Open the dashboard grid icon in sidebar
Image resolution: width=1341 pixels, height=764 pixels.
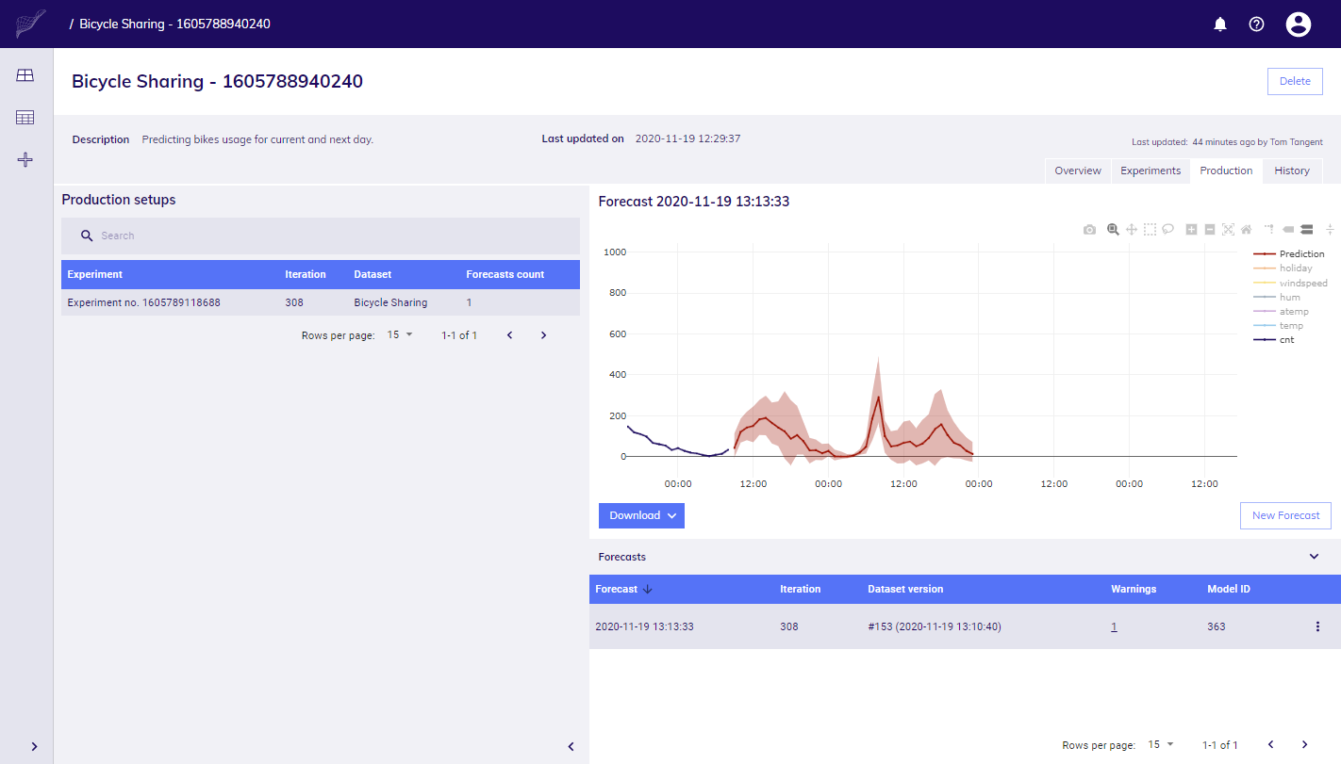point(25,75)
